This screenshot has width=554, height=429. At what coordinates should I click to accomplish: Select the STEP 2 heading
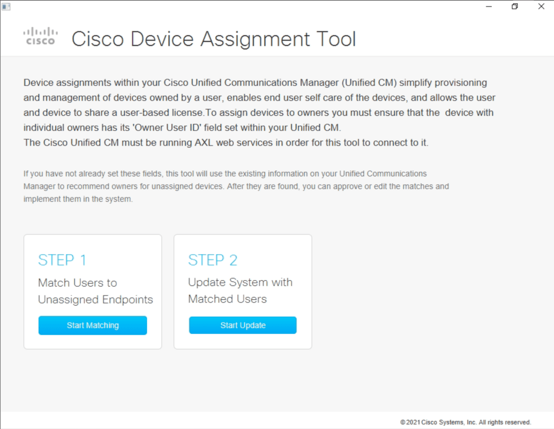pos(213,260)
